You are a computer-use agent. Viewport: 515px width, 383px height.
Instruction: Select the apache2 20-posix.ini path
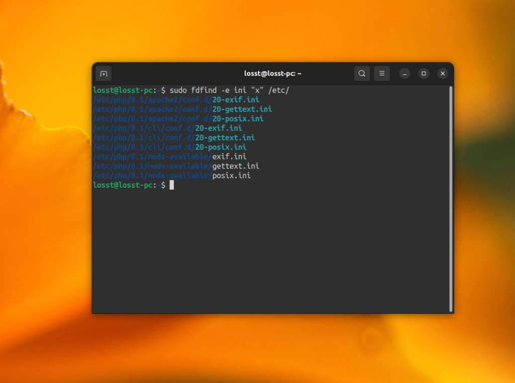point(178,118)
